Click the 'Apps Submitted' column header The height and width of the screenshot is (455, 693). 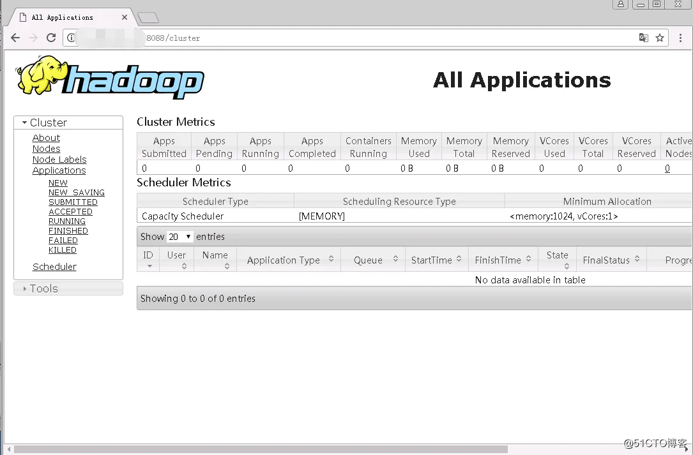pyautogui.click(x=164, y=147)
